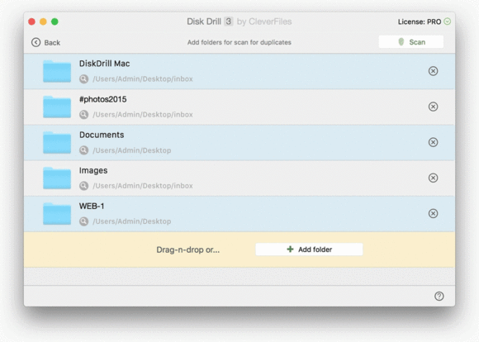Remove Images folder from the list
The image size is (479, 342).
[433, 178]
